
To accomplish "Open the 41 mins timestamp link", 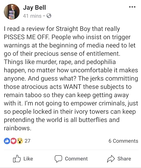I will coord(32,16).
